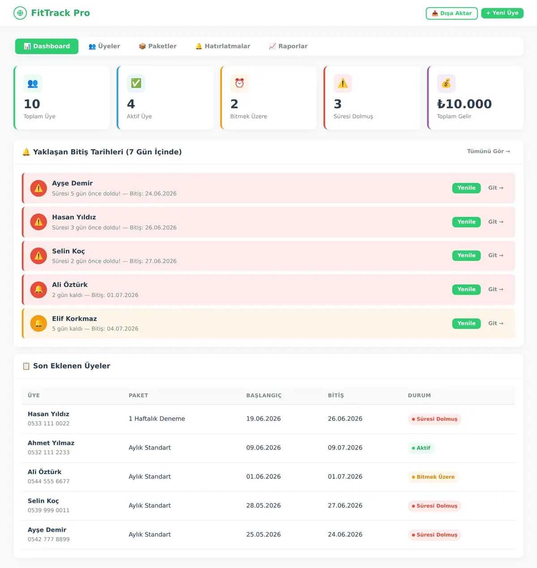Click the ₺10.000 Toplam Gelir value
Screen dimensions: 537x568
tap(464, 104)
